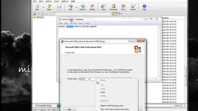Click the Compress toolbar icon

pos(113,7)
